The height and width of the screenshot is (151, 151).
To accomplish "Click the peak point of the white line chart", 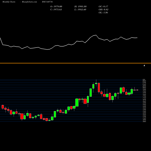I will click(96, 35).
